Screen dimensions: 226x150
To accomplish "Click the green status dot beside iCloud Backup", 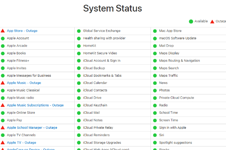I will pyautogui.click(x=79, y=68).
